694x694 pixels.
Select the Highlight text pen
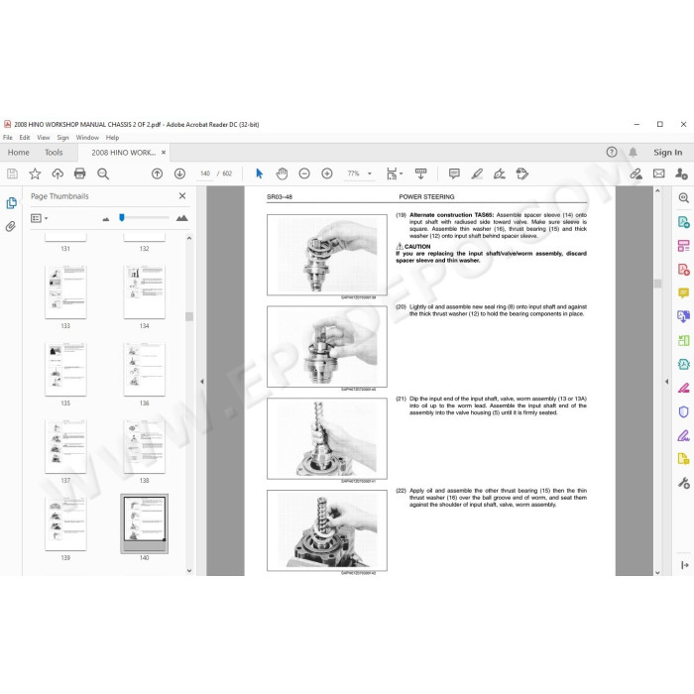coord(477,173)
